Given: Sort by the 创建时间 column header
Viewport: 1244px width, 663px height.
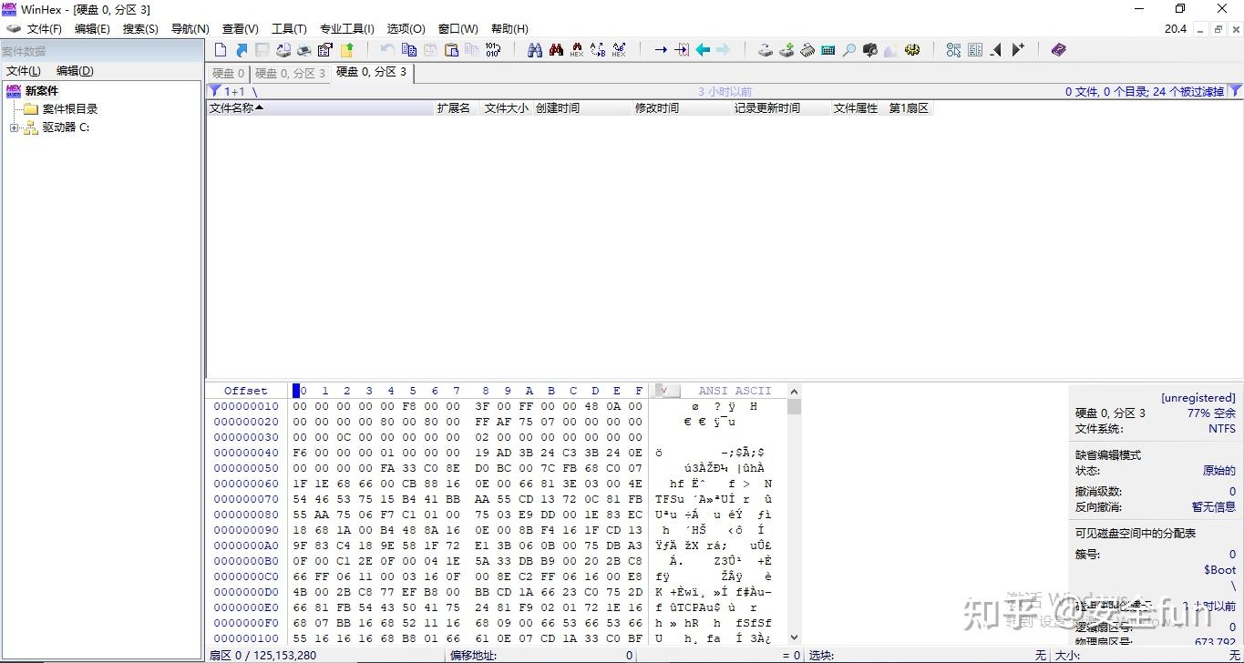Looking at the screenshot, I should (582, 108).
